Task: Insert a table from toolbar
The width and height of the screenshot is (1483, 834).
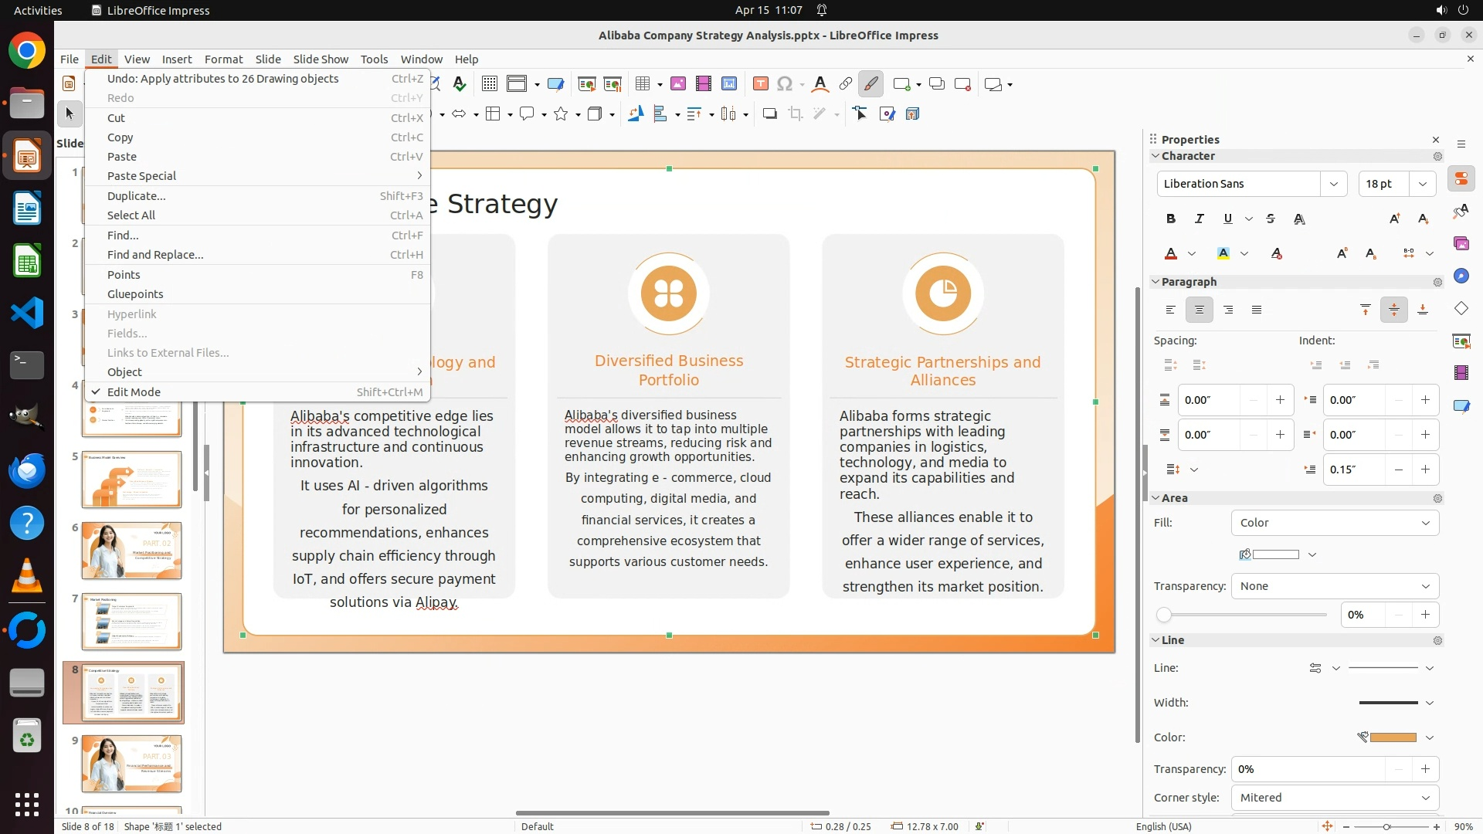Action: click(642, 84)
